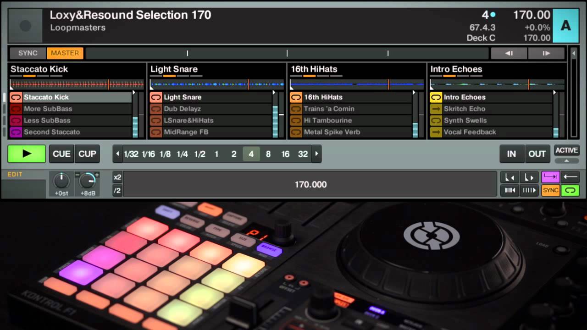Click the loop icon beside 16th HiHats
This screenshot has width=587, height=330.
[x=296, y=97]
